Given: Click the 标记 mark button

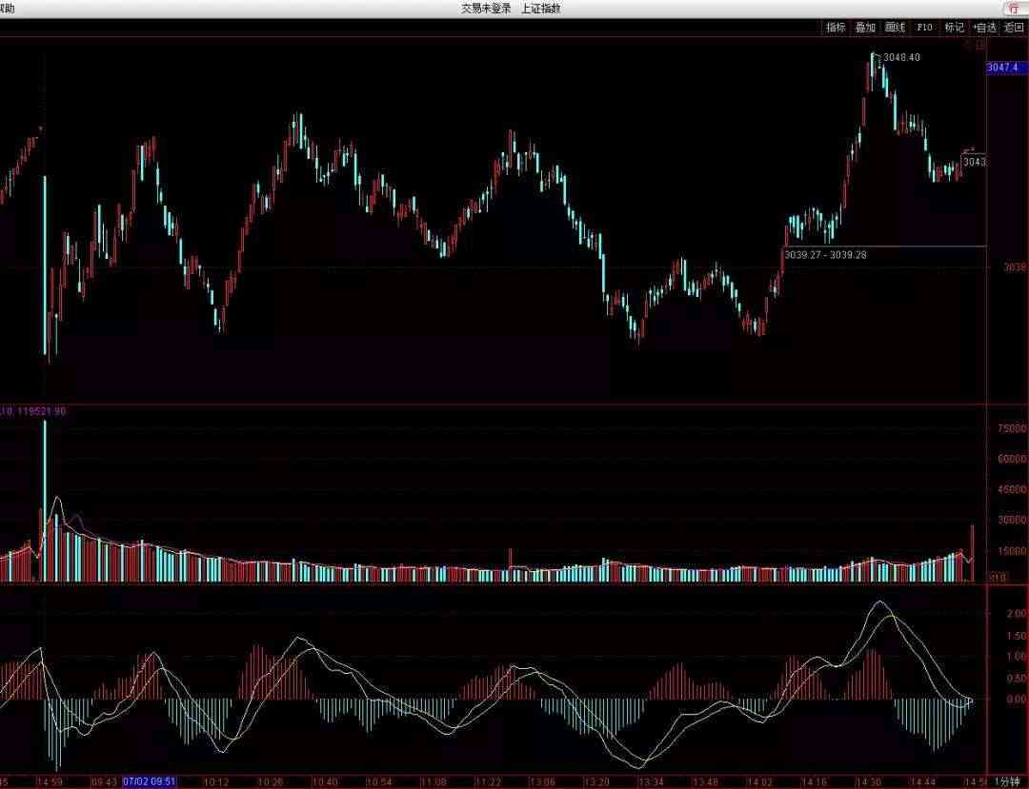Looking at the screenshot, I should [954, 28].
